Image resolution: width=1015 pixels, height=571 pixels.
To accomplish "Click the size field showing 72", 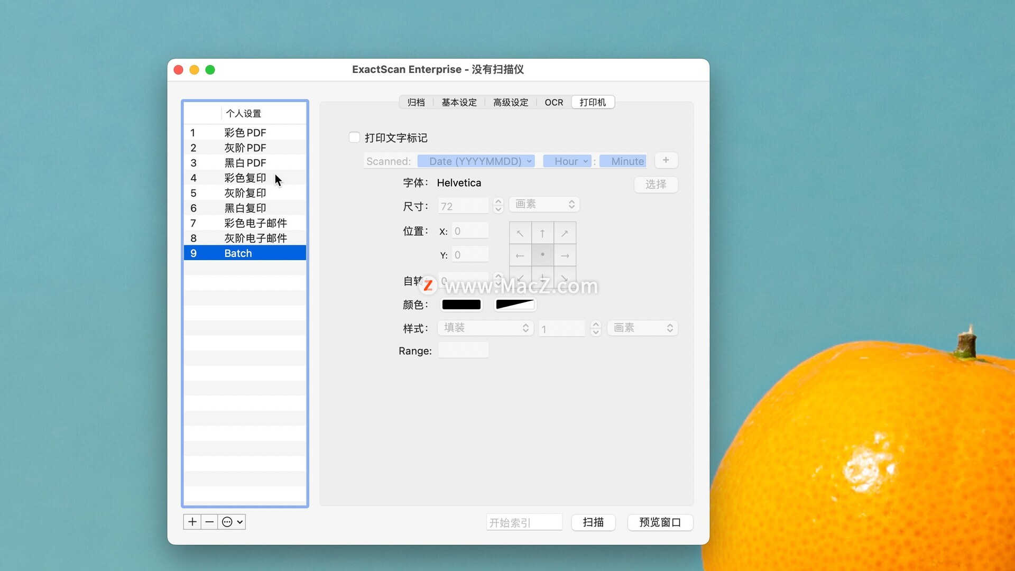I will 463,206.
